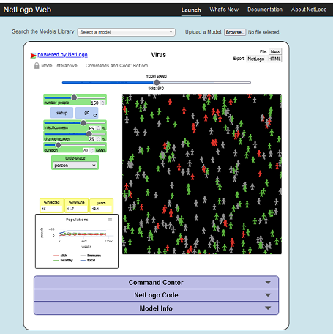Screen dimensions: 333x334
Task: Toggle the immune legend entry
Action: pyautogui.click(x=91, y=256)
